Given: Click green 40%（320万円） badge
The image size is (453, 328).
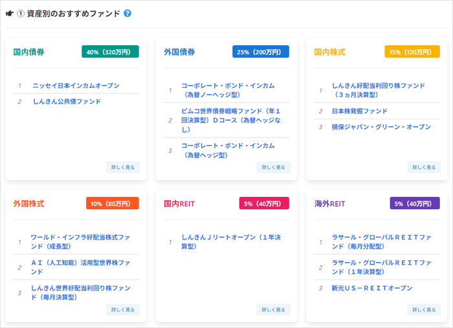Looking at the screenshot, I should (x=110, y=52).
